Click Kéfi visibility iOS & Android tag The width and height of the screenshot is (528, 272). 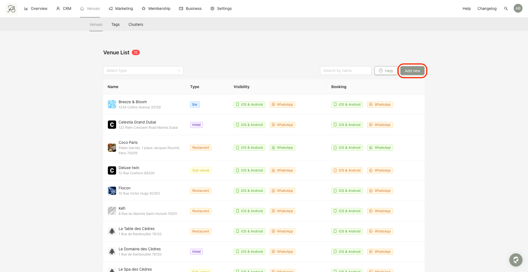[249, 211]
